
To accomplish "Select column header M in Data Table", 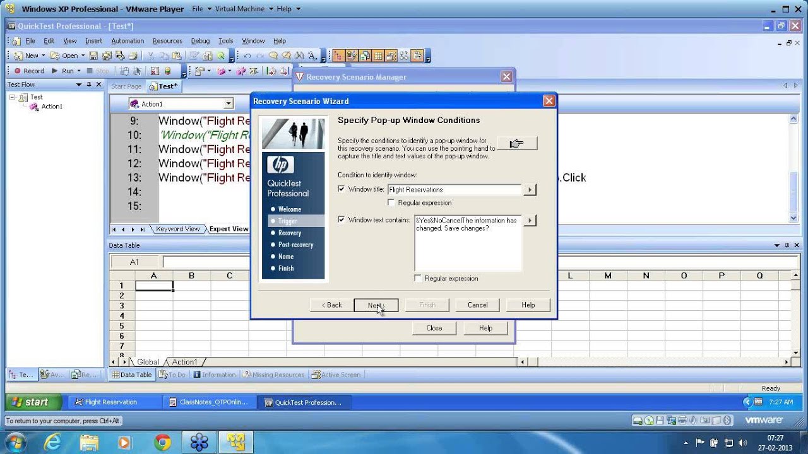I will pyautogui.click(x=608, y=276).
